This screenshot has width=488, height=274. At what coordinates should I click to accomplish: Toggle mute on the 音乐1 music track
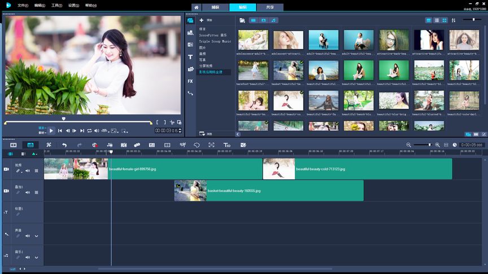click(27, 258)
